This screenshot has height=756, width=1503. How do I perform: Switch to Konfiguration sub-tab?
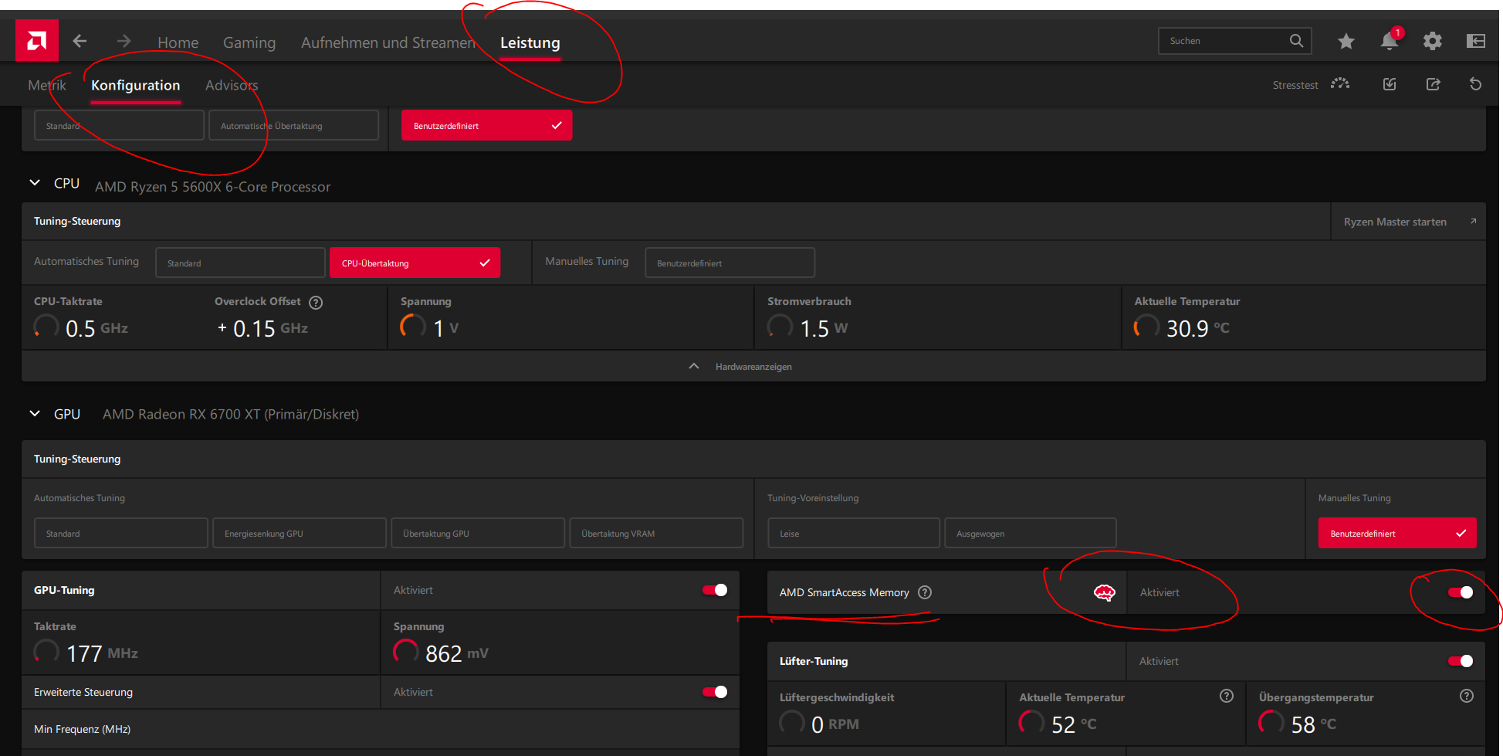point(136,85)
